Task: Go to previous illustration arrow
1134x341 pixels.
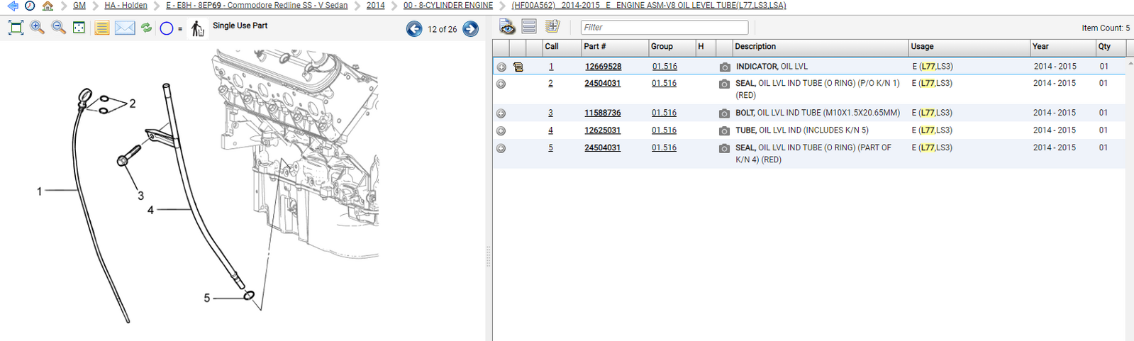Action: coord(414,29)
